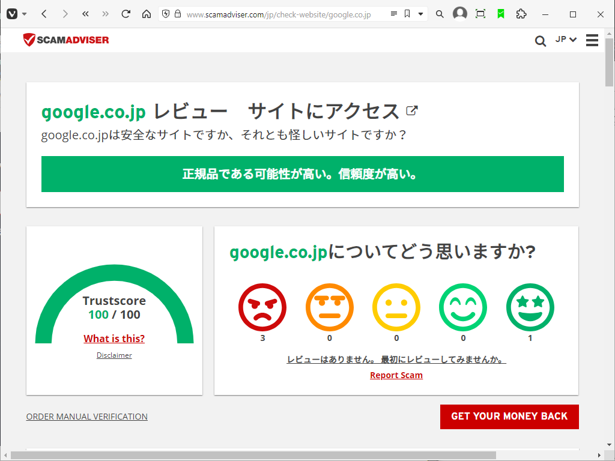This screenshot has width=615, height=461.
Task: Open the user profile avatar
Action: coord(459,14)
